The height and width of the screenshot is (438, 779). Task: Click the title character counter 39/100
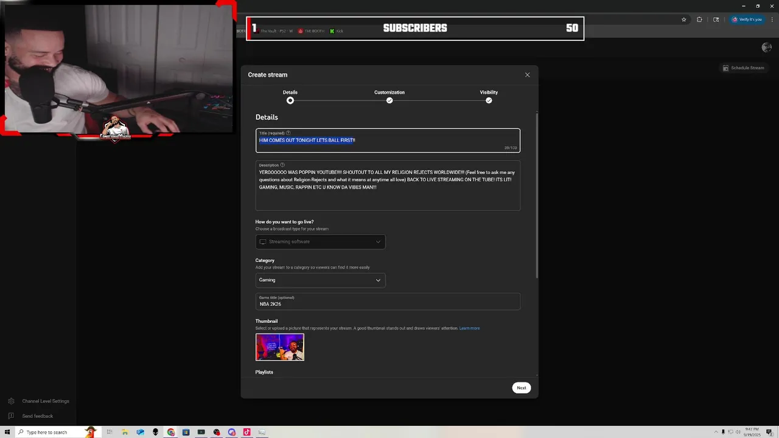click(511, 148)
